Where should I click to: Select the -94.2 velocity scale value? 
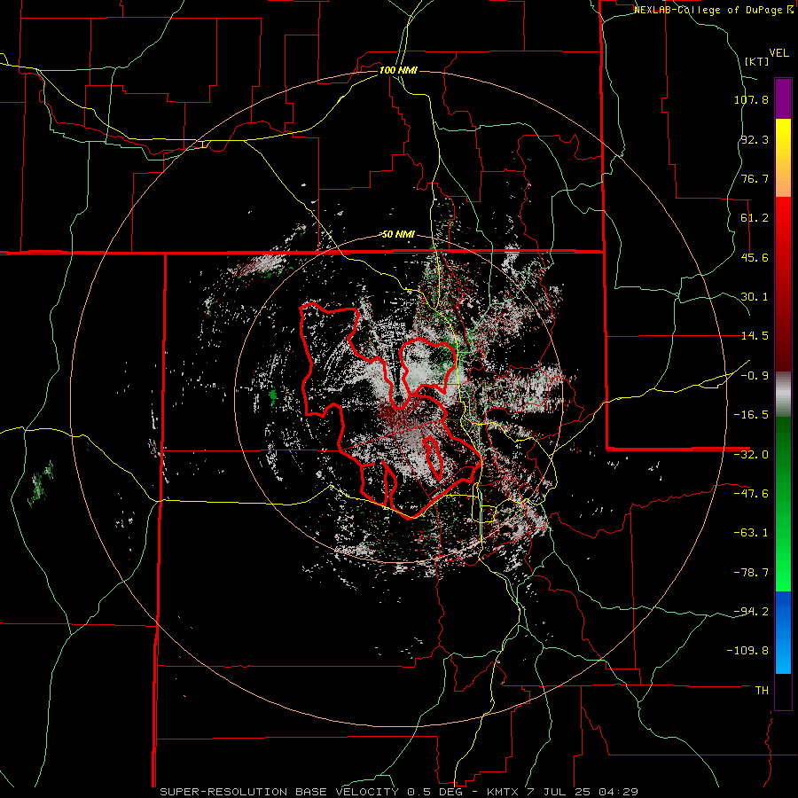point(751,611)
